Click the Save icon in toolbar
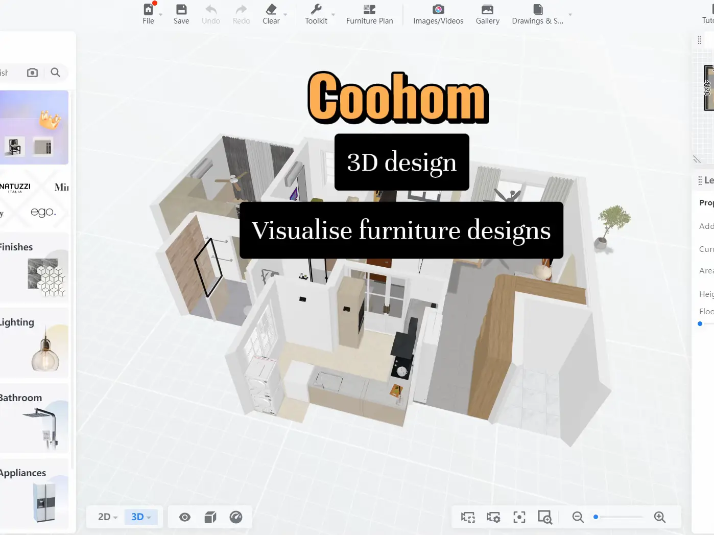714x535 pixels. click(181, 14)
